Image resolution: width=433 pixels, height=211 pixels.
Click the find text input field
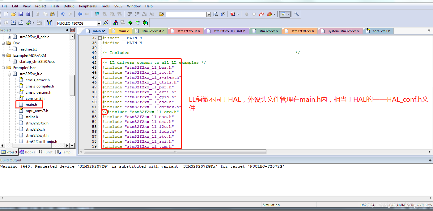(x=186, y=14)
